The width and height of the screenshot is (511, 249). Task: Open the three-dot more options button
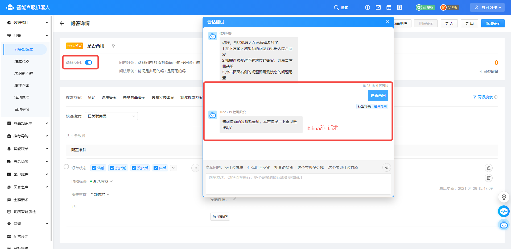(195, 168)
